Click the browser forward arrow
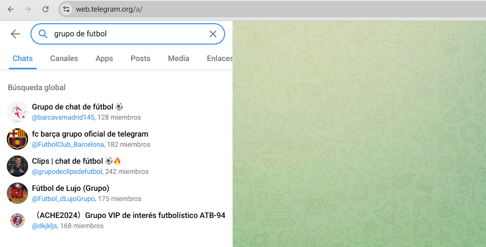The width and height of the screenshot is (486, 247). [x=28, y=9]
